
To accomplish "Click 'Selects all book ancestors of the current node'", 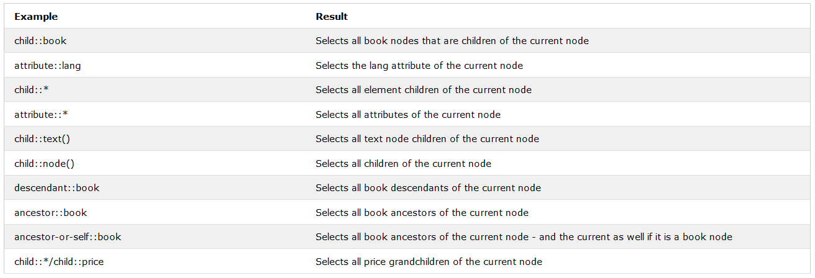I will [422, 212].
